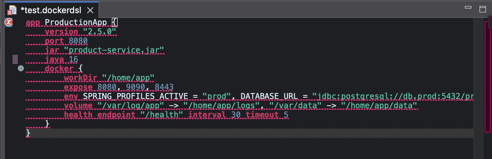Click the 'volume' keyword

78,106
